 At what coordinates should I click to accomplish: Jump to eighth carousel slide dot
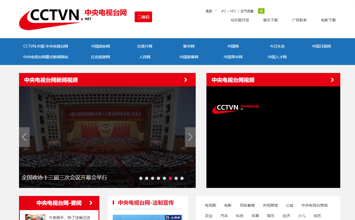182,178
